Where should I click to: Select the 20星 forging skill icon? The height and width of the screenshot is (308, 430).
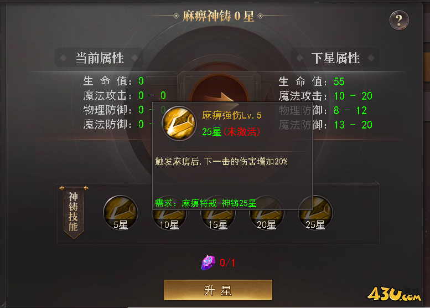pyautogui.click(x=267, y=220)
